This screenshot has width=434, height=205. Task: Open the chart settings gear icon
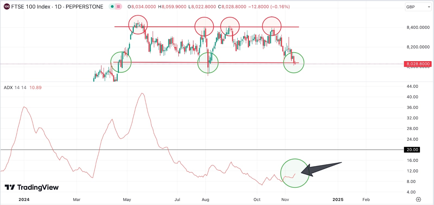419,199
